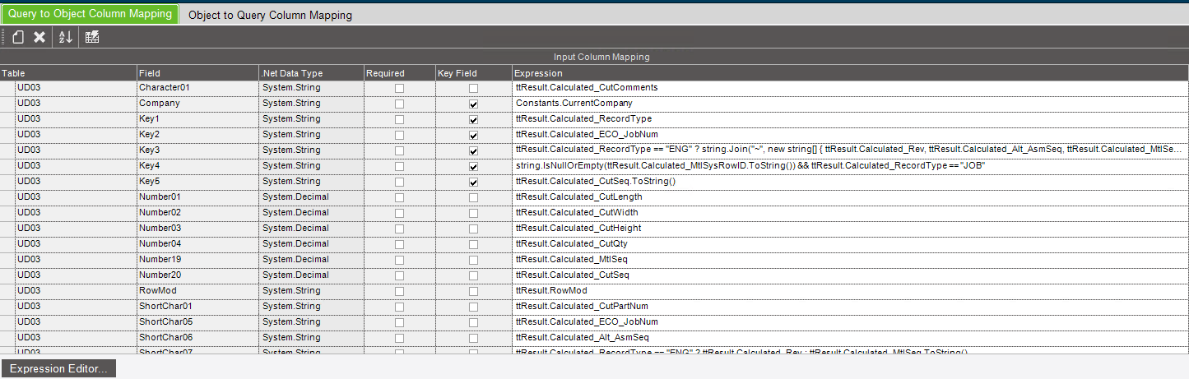Click the Delete X toolbar icon

point(39,37)
